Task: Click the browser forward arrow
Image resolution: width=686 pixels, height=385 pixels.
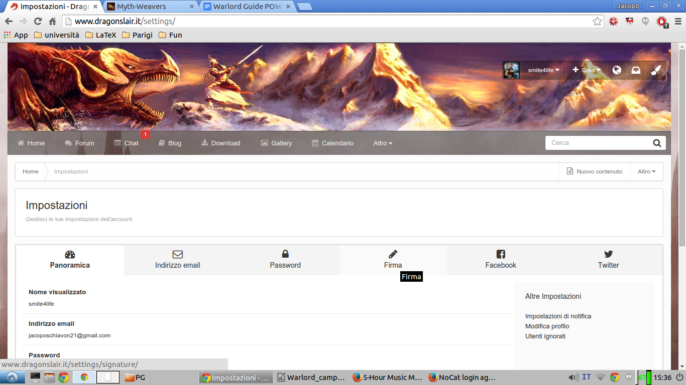Action: click(23, 21)
